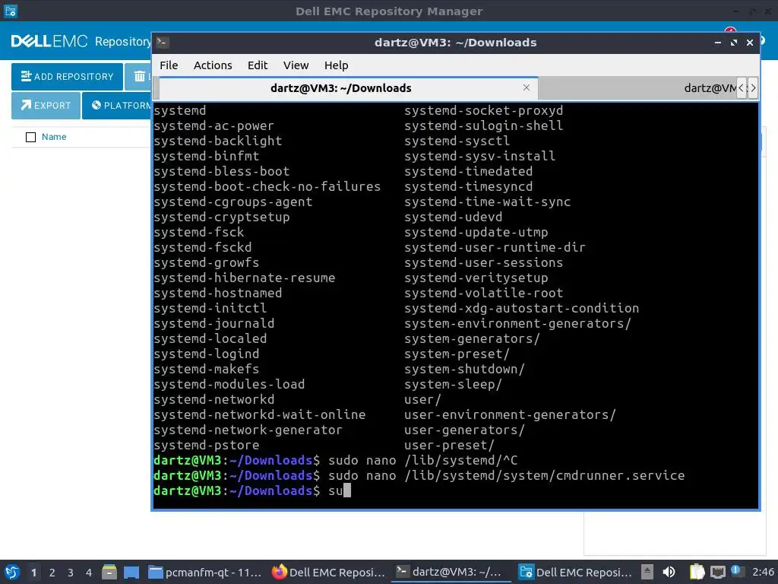Open the terminal Edit menu
Screen dimensions: 778x584
point(258,65)
